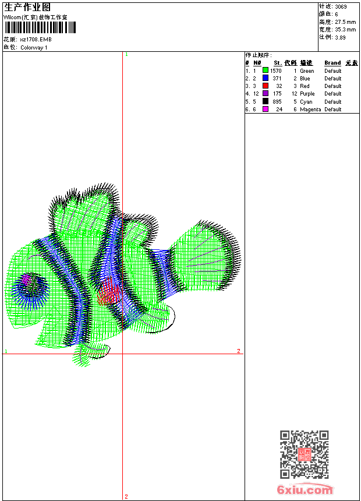The image size is (361, 501).
Task: Click the 元素 column header
Action: tap(352, 63)
